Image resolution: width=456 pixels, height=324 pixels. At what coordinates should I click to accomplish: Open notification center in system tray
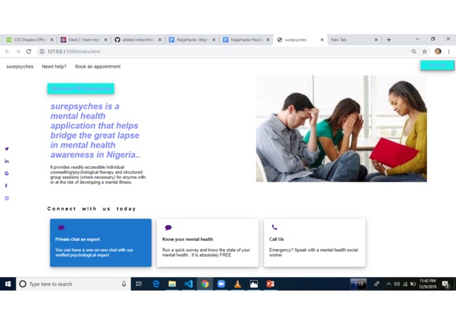pyautogui.click(x=446, y=284)
